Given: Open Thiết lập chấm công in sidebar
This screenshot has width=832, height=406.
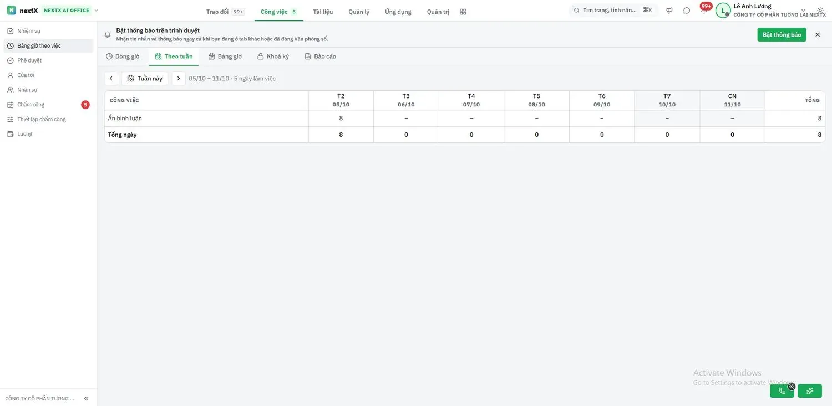Looking at the screenshot, I should pyautogui.click(x=48, y=119).
